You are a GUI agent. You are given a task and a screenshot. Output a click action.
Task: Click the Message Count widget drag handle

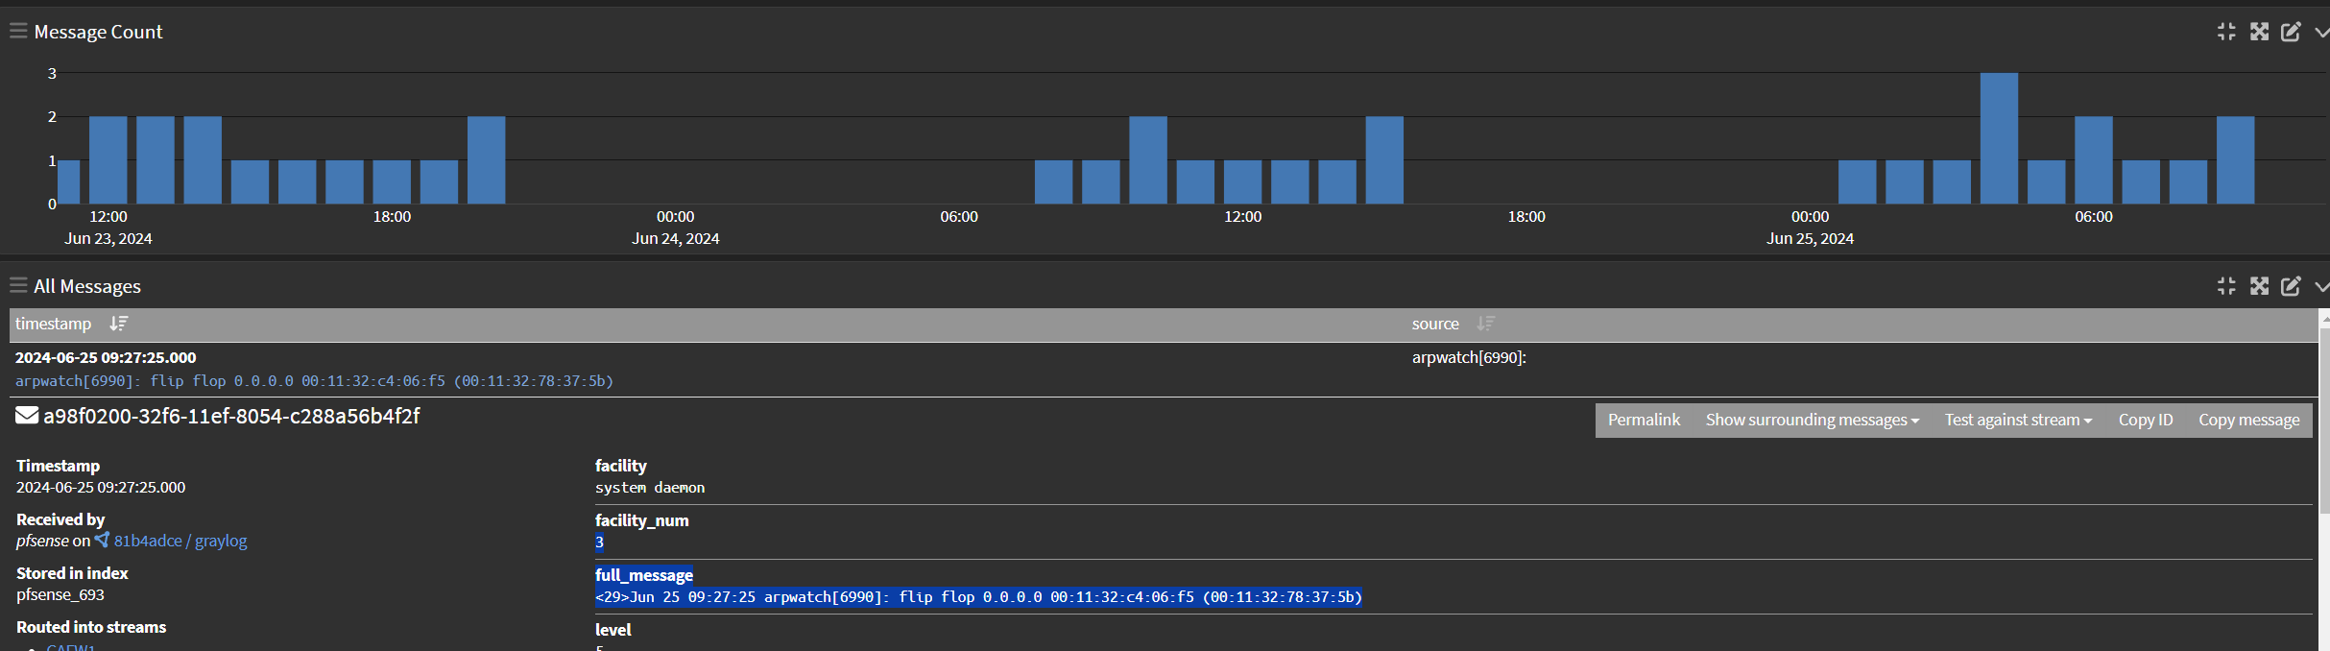(x=17, y=32)
